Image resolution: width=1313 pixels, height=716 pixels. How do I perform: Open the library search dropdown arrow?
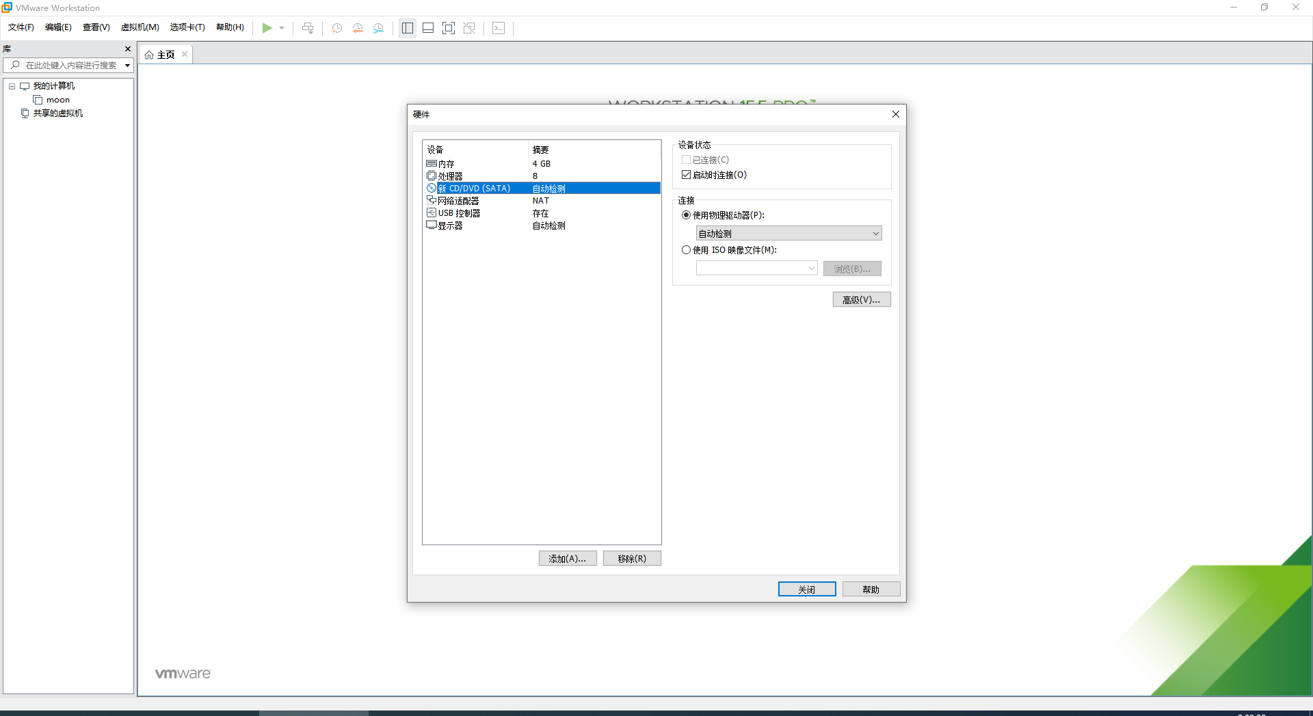coord(127,66)
